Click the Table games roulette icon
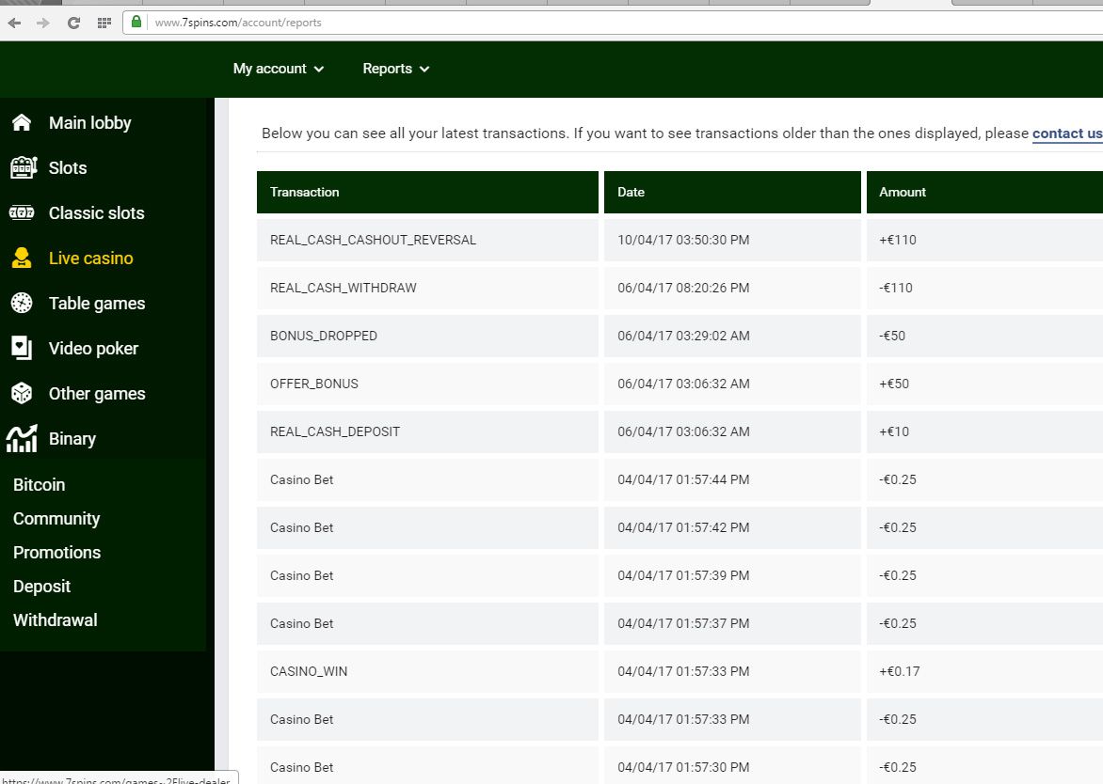The image size is (1103, 784). pos(22,303)
